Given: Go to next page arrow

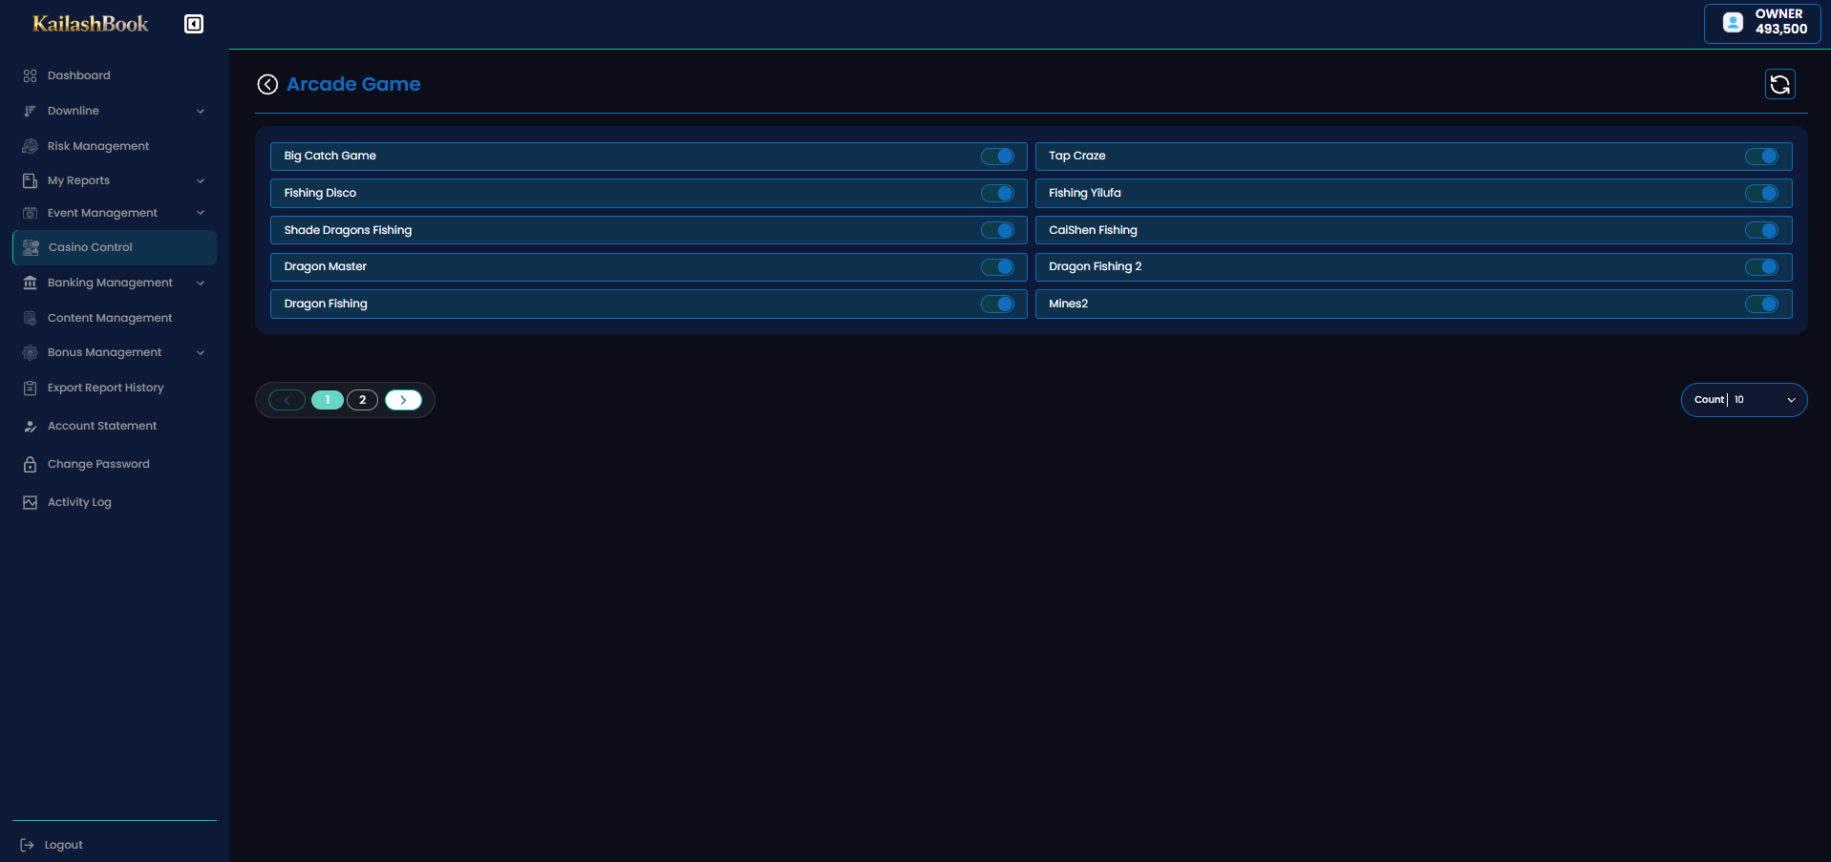Looking at the screenshot, I should pyautogui.click(x=403, y=400).
